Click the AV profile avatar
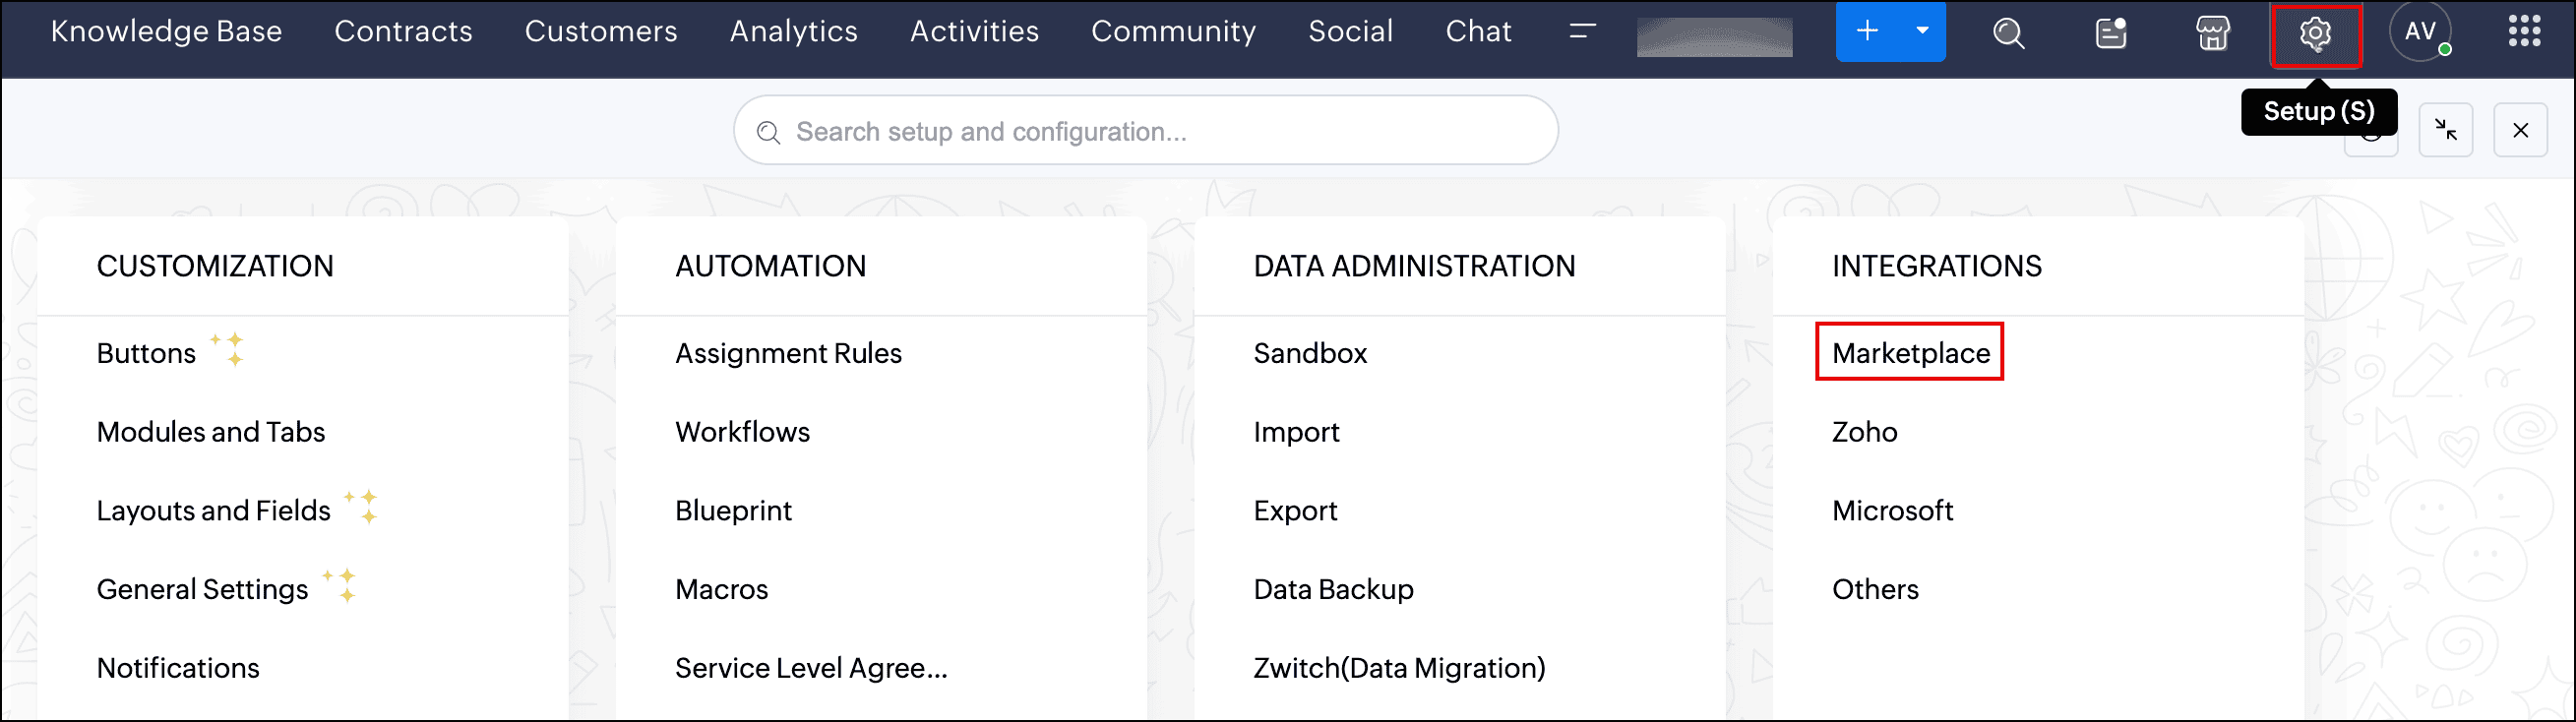 click(x=2419, y=32)
